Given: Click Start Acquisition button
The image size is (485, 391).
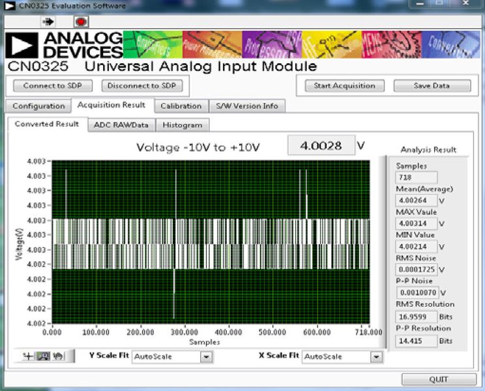Looking at the screenshot, I should tap(345, 85).
